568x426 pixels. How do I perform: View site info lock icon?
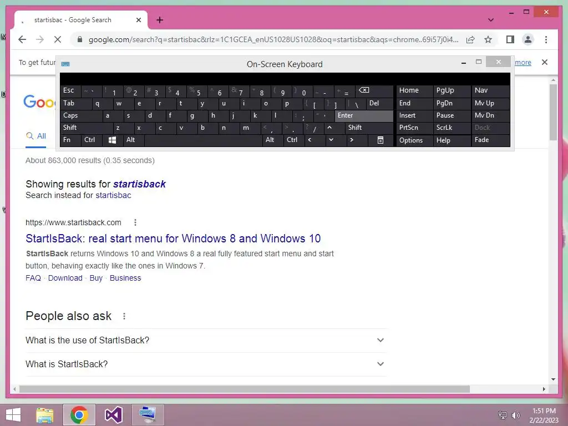click(x=80, y=39)
